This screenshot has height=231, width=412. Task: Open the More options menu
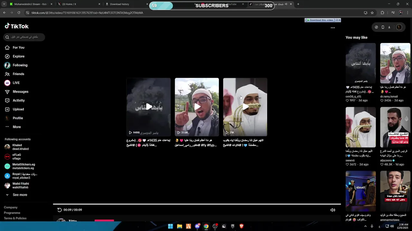(x=13, y=127)
